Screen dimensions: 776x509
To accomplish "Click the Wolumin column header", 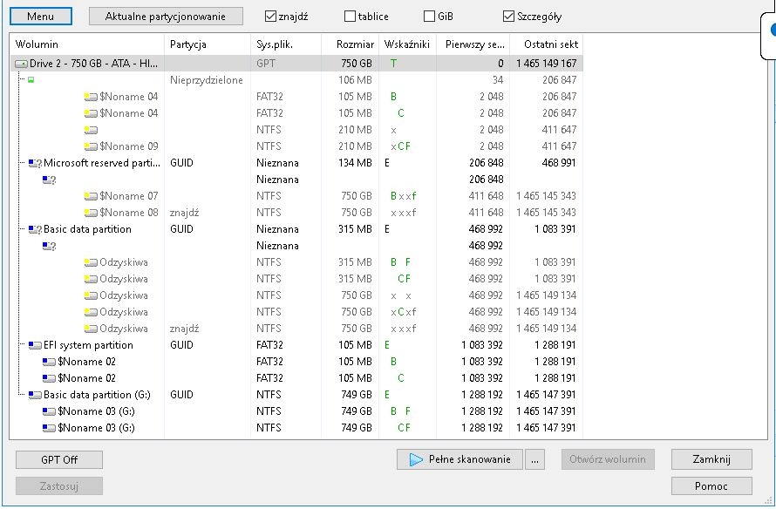I will (x=87, y=44).
